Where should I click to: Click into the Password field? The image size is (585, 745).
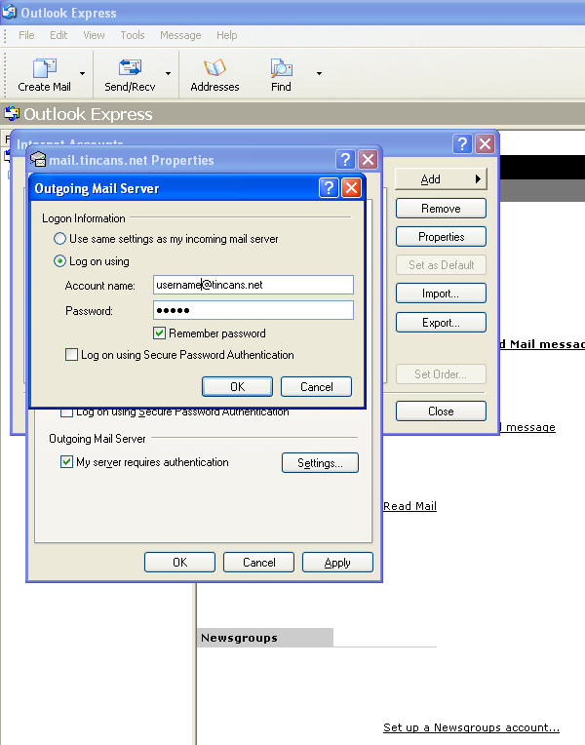(253, 310)
